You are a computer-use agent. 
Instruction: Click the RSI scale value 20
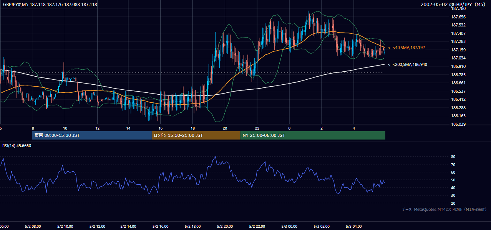[x=453, y=203]
